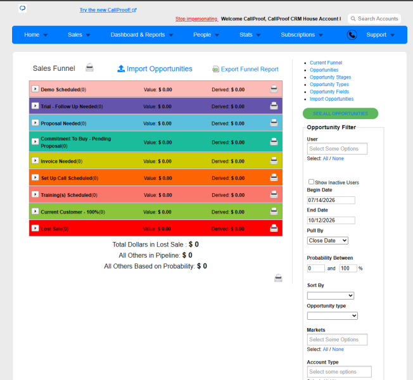Click the minimum probability field
The width and height of the screenshot is (413, 380).
tap(316, 268)
